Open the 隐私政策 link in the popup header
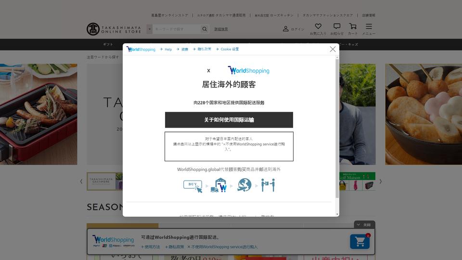The width and height of the screenshot is (462, 260). click(204, 49)
